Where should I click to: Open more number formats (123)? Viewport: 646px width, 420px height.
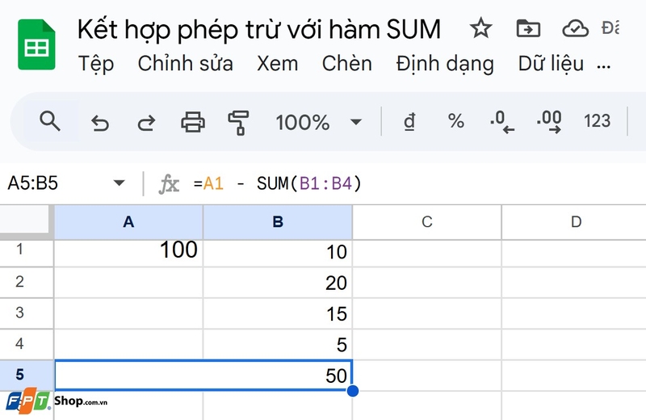point(597,121)
